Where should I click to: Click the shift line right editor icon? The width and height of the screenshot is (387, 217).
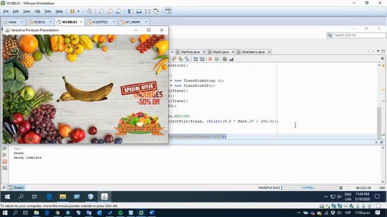[202, 59]
